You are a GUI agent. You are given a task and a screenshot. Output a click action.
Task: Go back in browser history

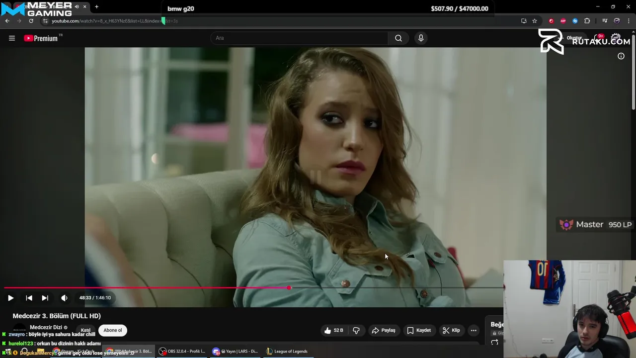coord(7,21)
